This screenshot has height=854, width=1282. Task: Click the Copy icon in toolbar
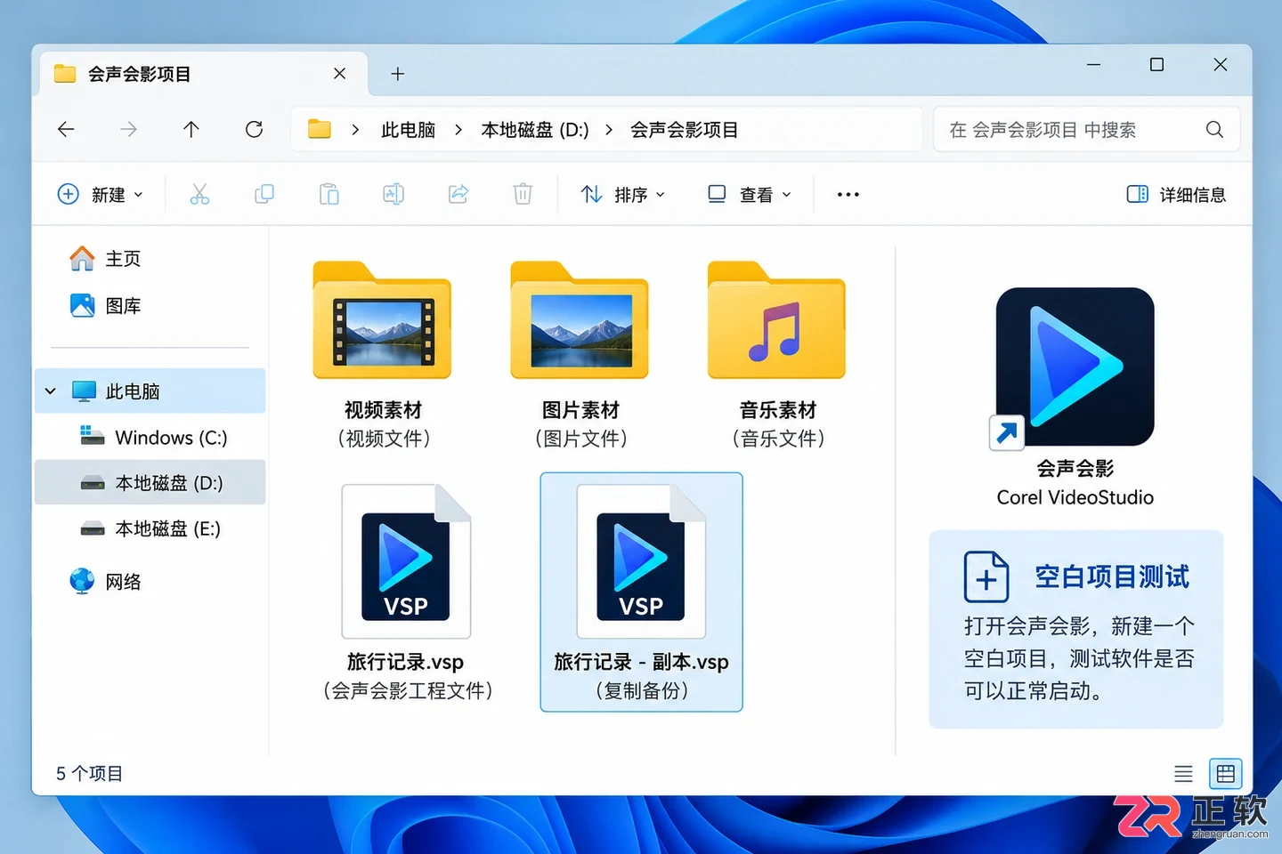[264, 194]
